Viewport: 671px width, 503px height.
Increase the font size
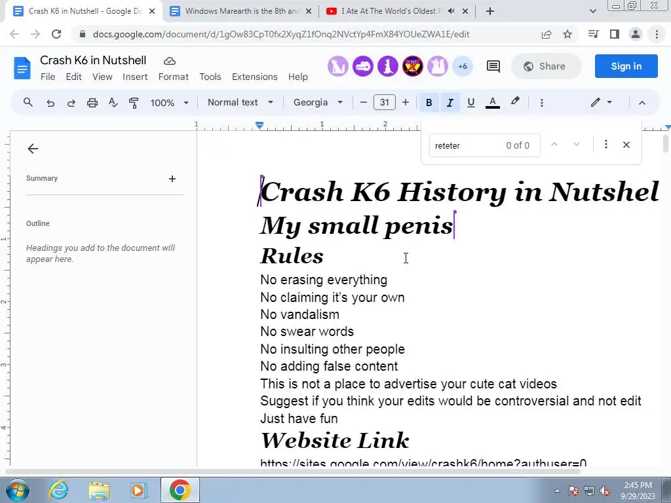click(x=405, y=103)
